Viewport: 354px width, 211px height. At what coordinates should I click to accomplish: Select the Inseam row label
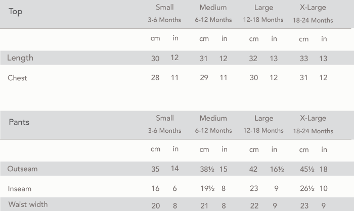coord(19,189)
